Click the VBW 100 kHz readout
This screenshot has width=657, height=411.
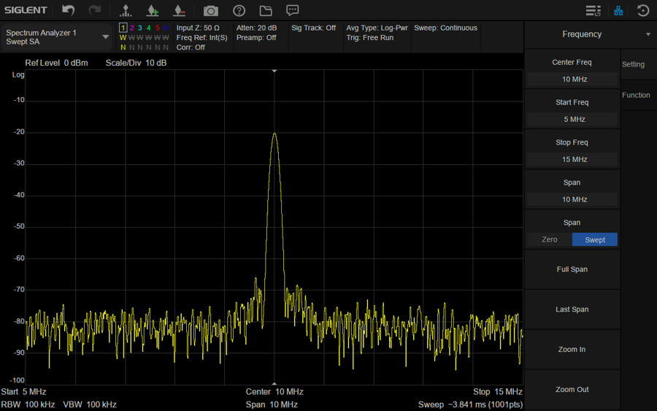click(90, 404)
